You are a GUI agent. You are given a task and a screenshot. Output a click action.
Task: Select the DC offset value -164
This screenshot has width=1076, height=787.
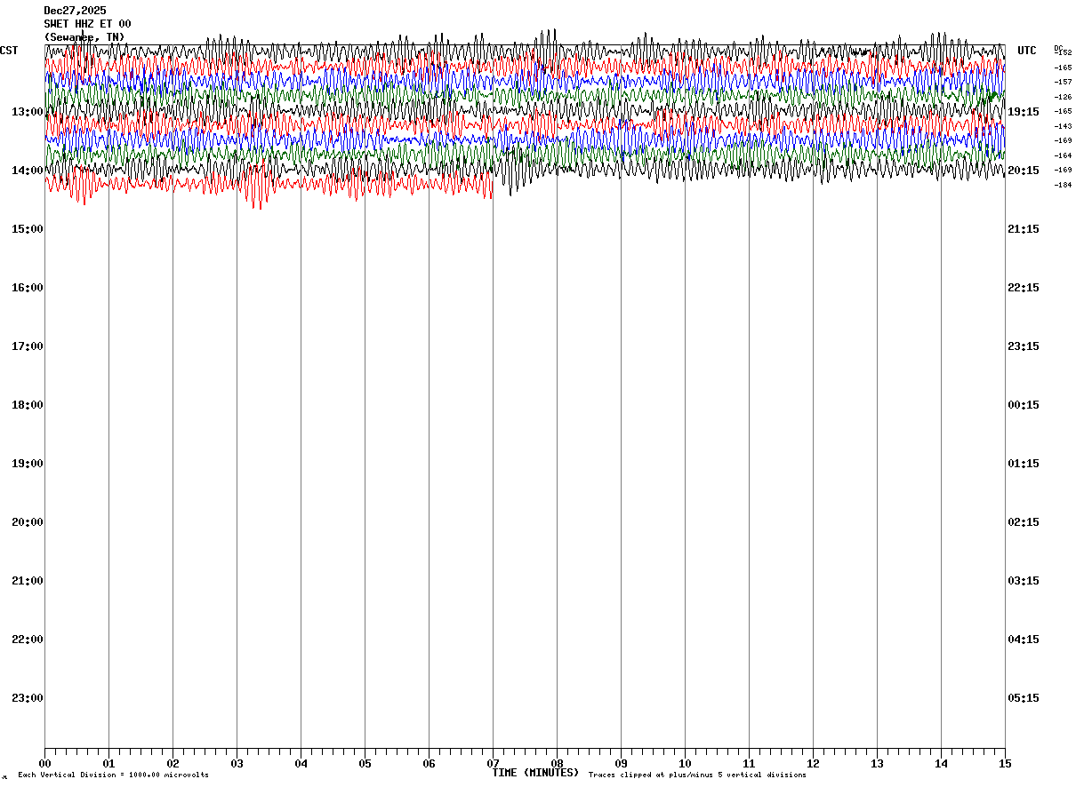pyautogui.click(x=1063, y=155)
